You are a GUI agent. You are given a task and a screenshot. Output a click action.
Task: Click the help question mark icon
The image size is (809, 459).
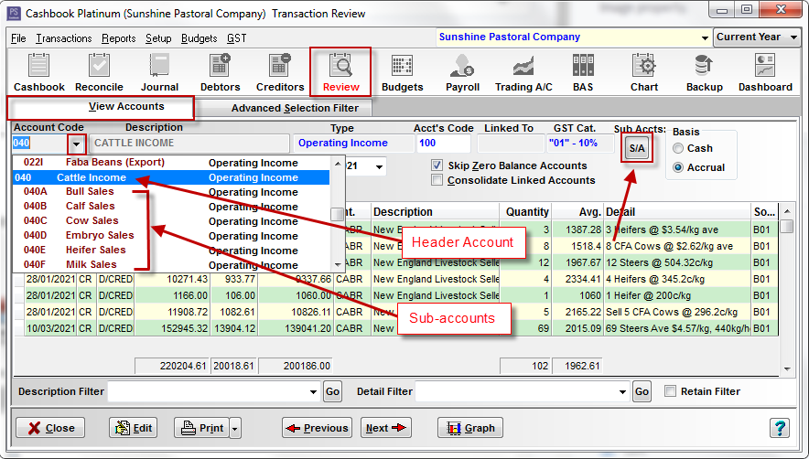click(780, 428)
